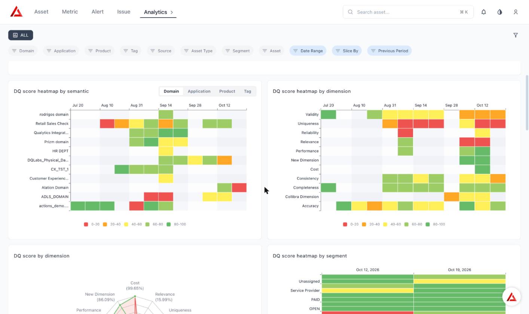Screen dimensions: 529x314
Task: Switch semantic heatmap to Application
Action: click(199, 91)
